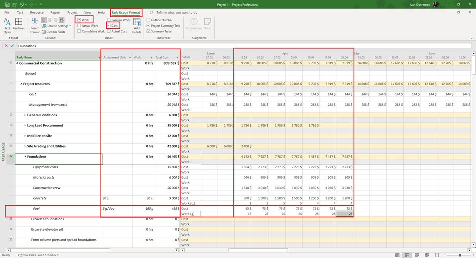
Task: Uncheck the Cost details checkbox
Action: [109, 26]
